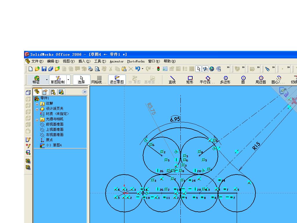
Task: Open the dropdown arrow next to 草图绘制
Action: [x=68, y=80]
